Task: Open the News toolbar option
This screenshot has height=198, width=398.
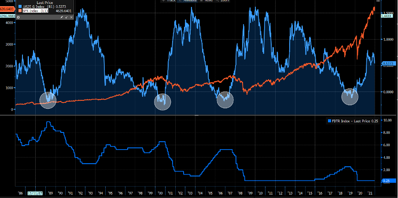Action: point(206,1)
